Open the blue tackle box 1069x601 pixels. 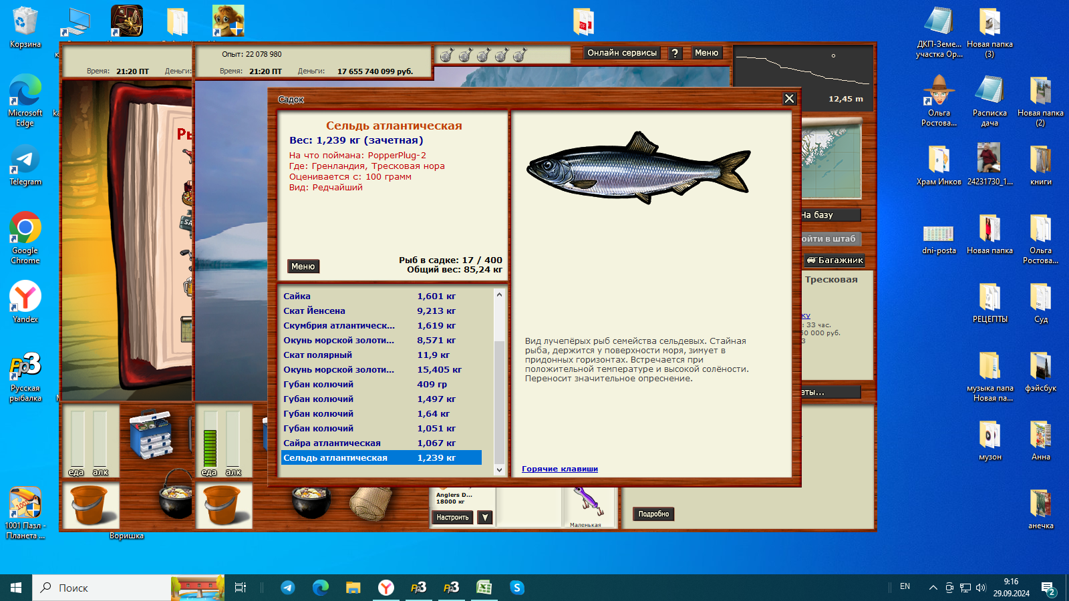click(152, 435)
